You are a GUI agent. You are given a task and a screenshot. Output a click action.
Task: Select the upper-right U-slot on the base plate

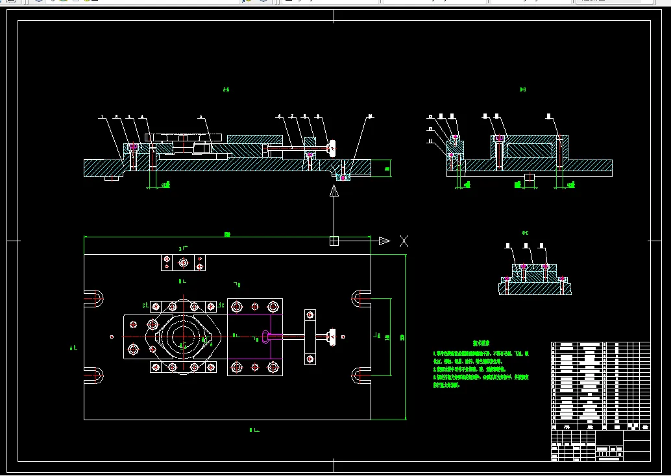[x=361, y=298]
